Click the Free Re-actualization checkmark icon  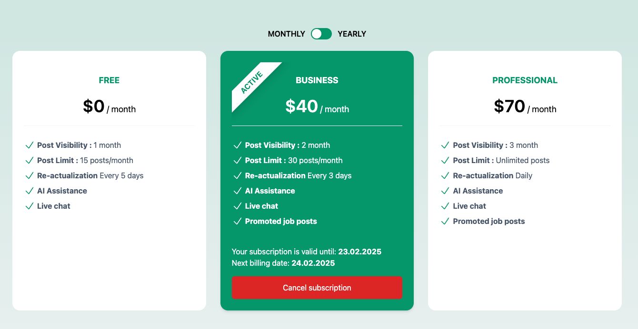[x=30, y=175]
